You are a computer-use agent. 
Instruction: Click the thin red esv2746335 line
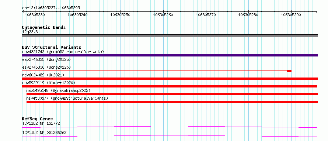[x=170, y=63]
